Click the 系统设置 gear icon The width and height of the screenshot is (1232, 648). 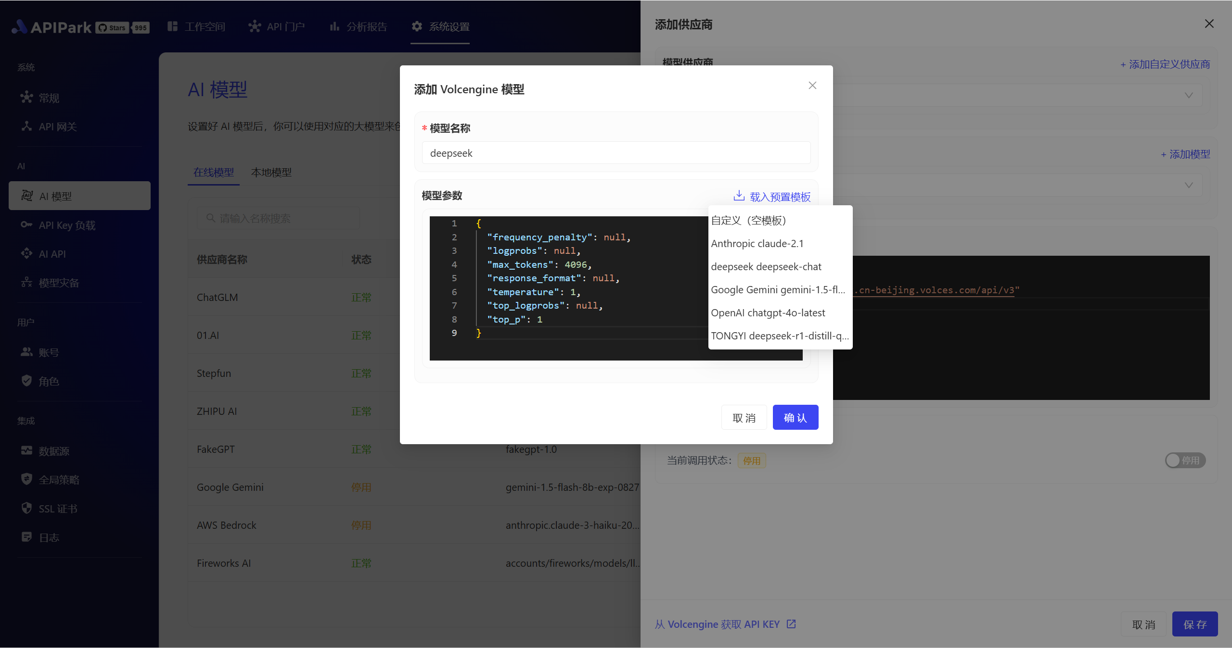[x=417, y=26]
